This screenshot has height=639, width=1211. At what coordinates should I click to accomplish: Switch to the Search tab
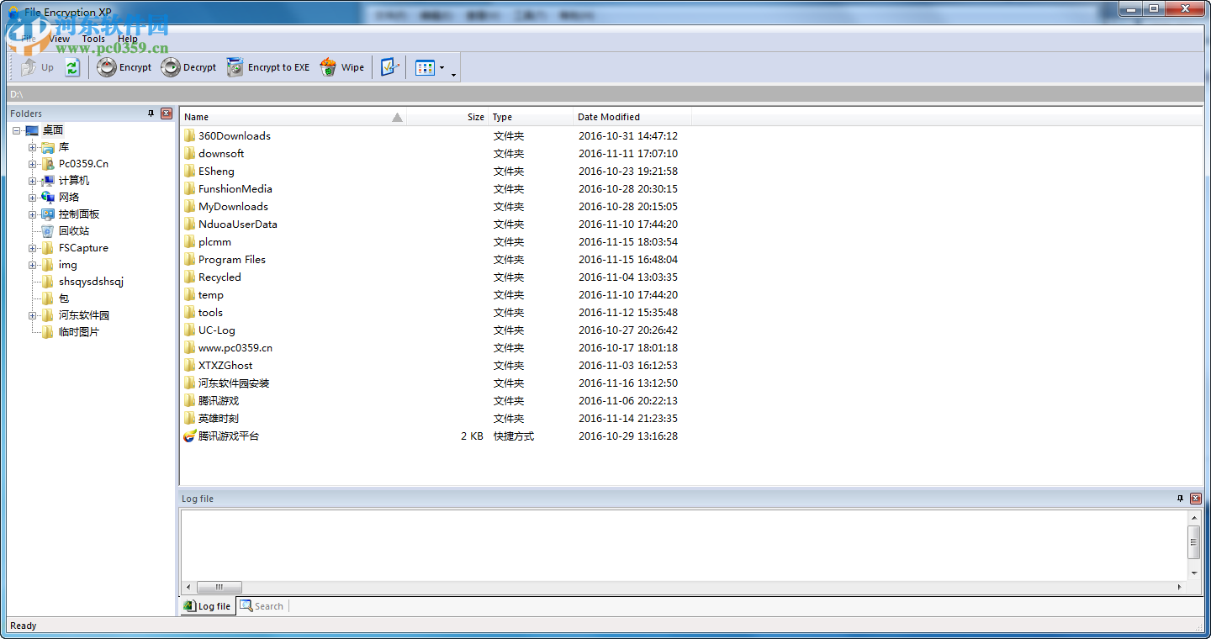262,605
